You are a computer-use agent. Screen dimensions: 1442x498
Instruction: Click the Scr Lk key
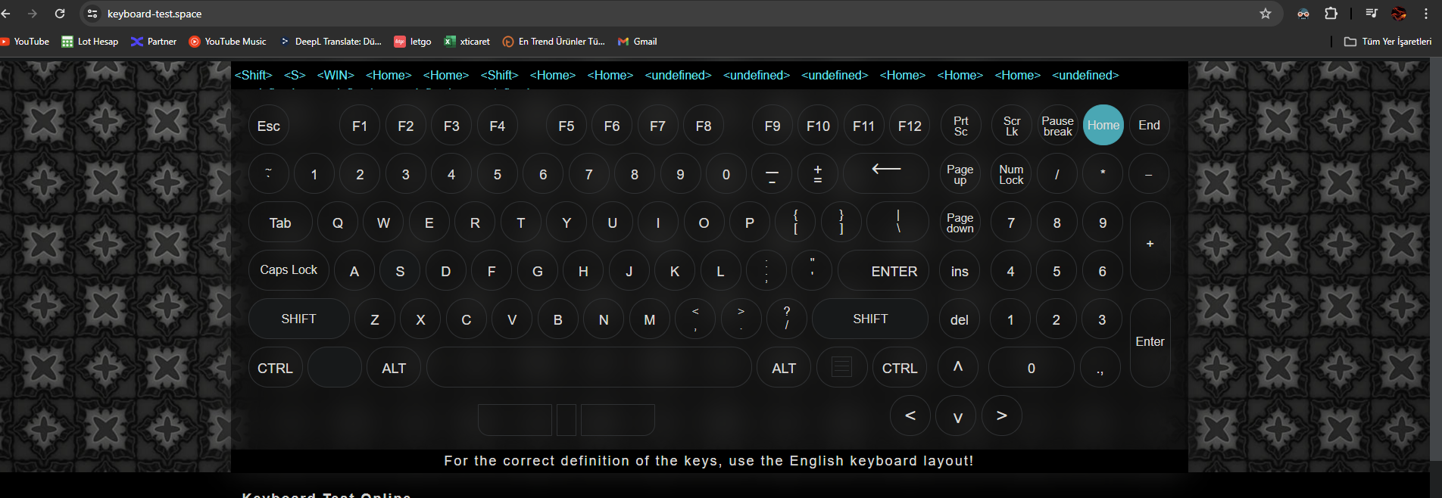coord(1012,126)
